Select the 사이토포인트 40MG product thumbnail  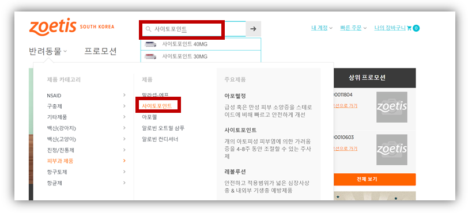tap(150, 44)
